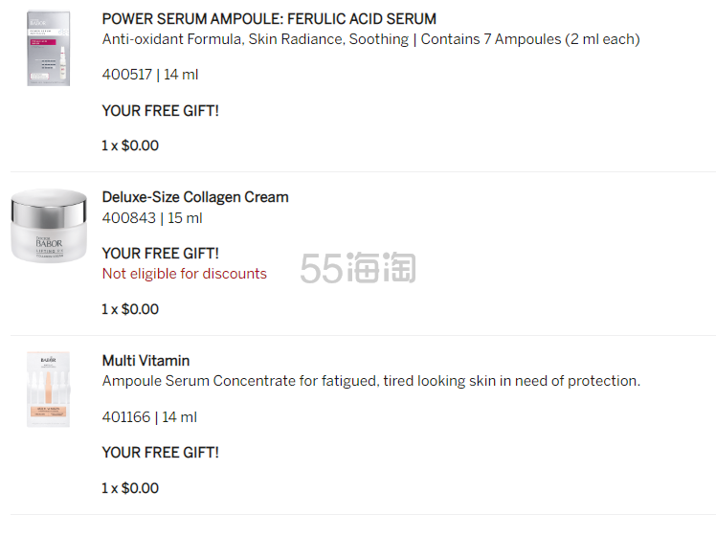Click the Multi Vitamin product title
Viewport: 716px width, 536px height.
click(x=145, y=361)
